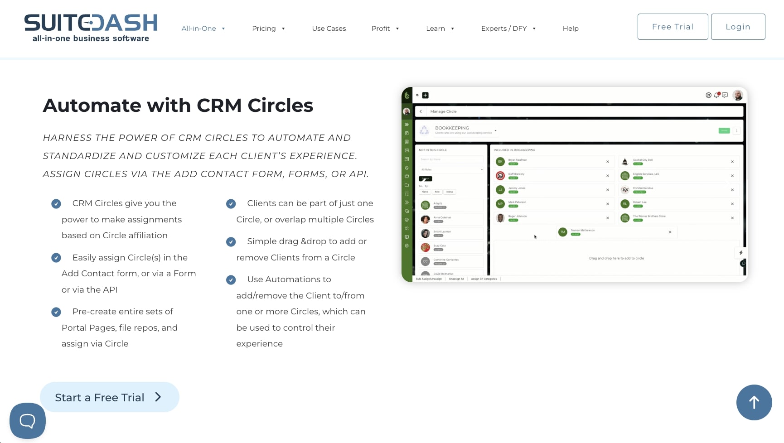The image size is (784, 443).
Task: Click the user avatar at screenshot top right
Action: [x=738, y=95]
